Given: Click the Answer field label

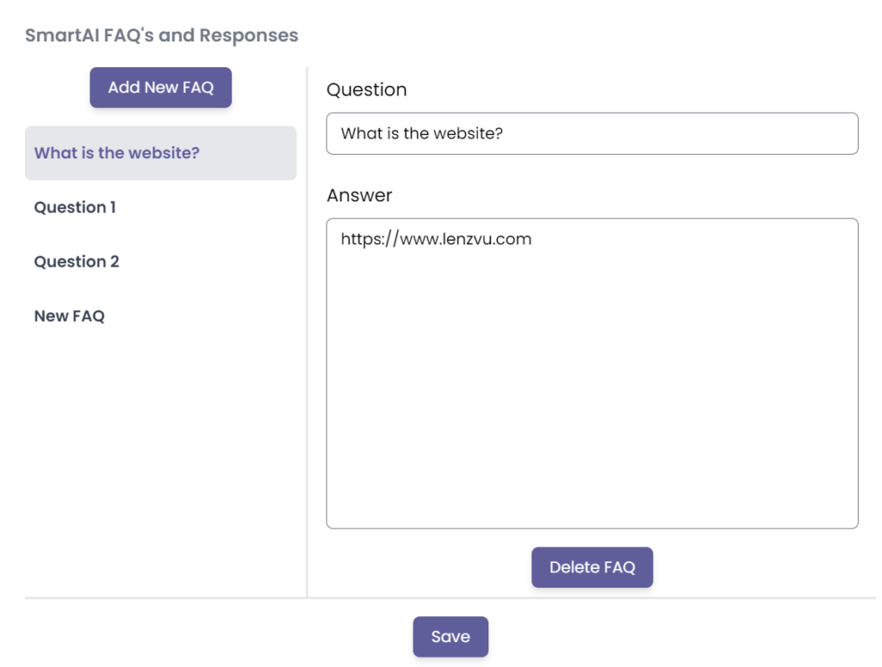Looking at the screenshot, I should pyautogui.click(x=359, y=195).
